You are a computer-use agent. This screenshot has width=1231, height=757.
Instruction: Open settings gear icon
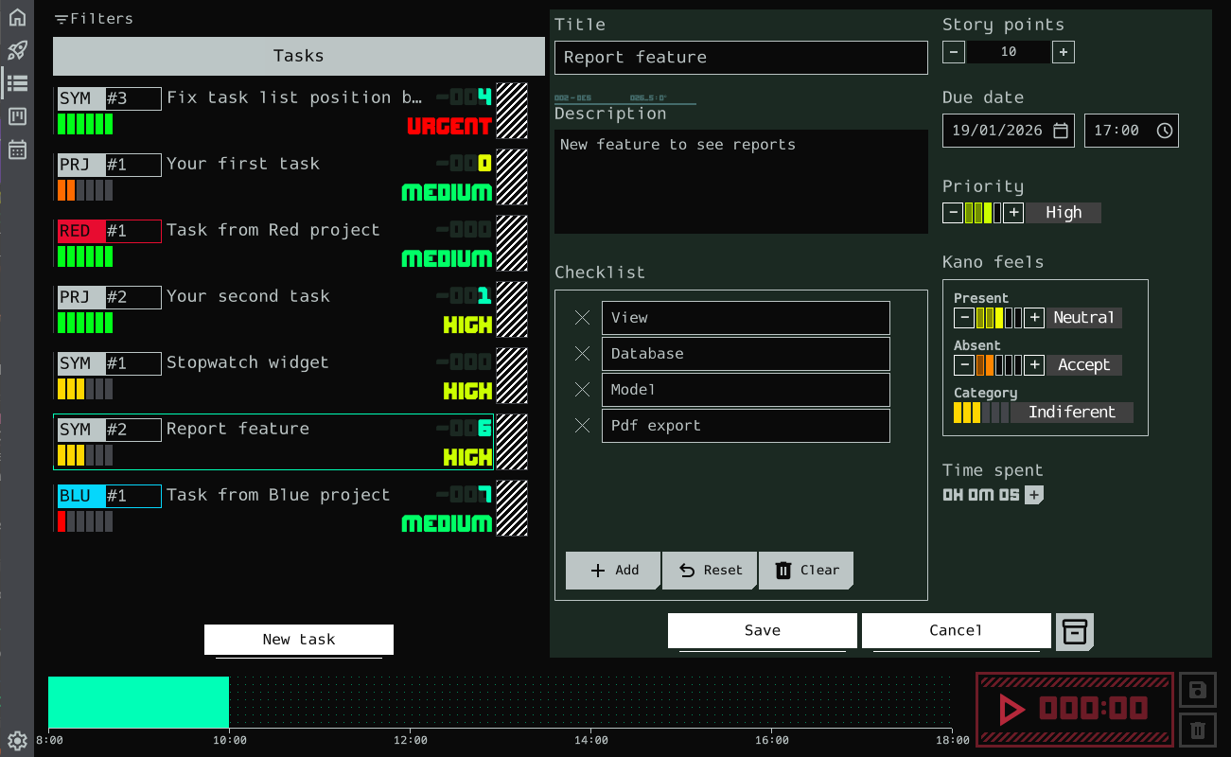click(x=17, y=740)
